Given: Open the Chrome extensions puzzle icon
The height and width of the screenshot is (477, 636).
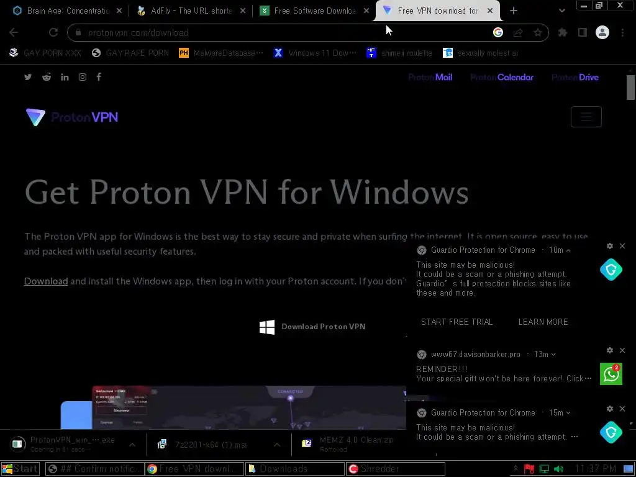Looking at the screenshot, I should 563,32.
